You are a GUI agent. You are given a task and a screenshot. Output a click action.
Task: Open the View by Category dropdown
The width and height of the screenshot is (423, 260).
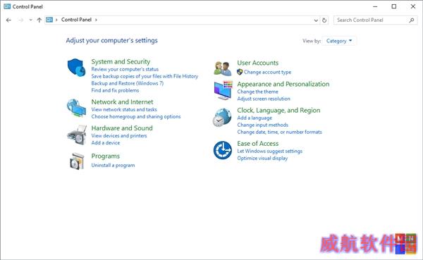click(339, 41)
